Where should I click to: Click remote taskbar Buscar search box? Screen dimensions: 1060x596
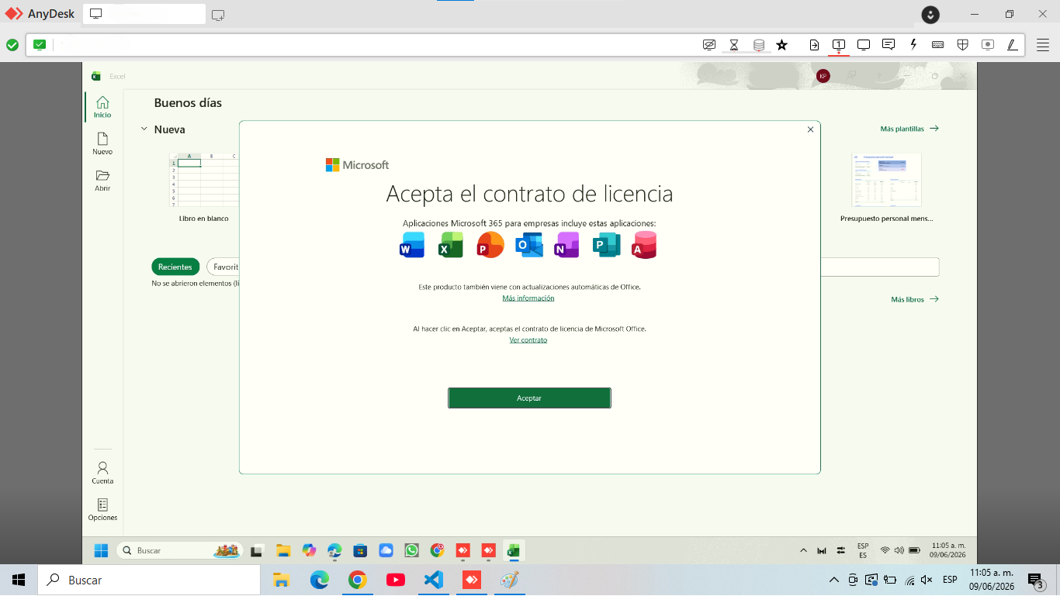click(179, 550)
